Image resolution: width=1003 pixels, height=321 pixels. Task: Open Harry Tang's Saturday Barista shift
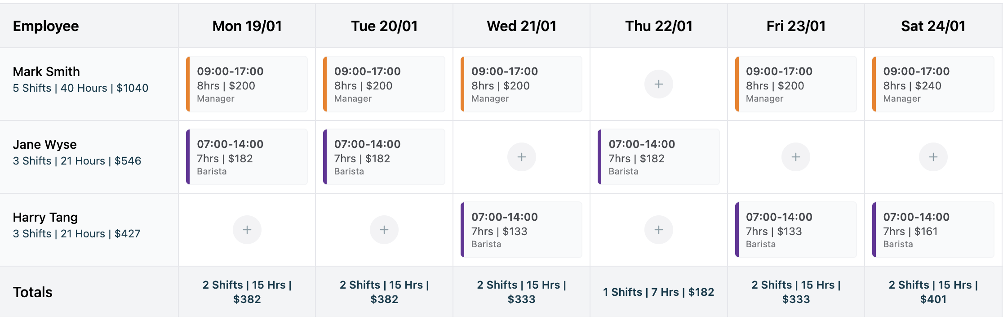pyautogui.click(x=932, y=229)
